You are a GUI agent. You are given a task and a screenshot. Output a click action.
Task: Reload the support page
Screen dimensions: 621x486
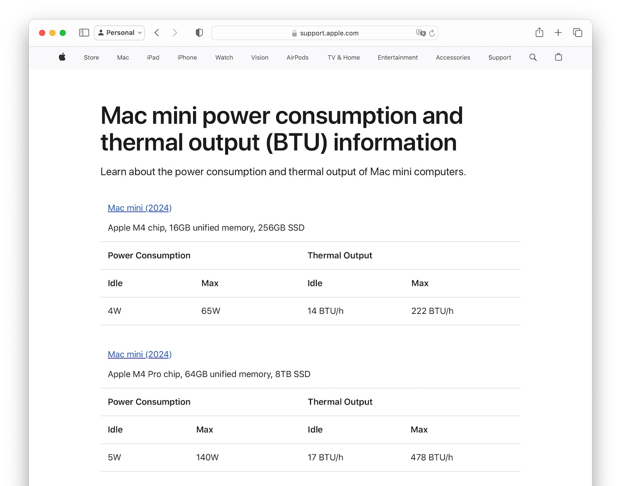[432, 33]
